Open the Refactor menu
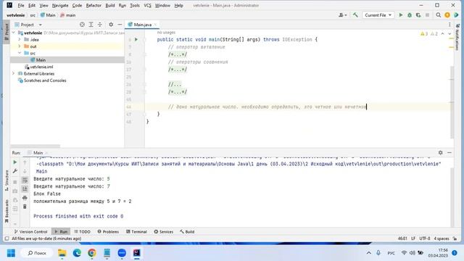Screen dimensions: 464x261 (94, 5)
